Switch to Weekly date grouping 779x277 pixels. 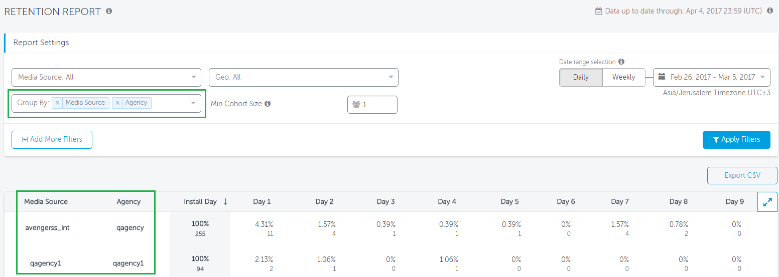coord(623,77)
